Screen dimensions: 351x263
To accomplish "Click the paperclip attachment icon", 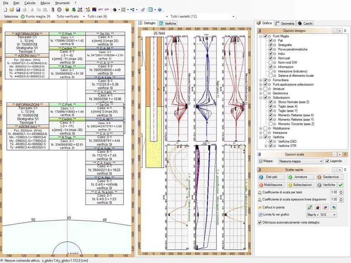I will click(53, 10).
